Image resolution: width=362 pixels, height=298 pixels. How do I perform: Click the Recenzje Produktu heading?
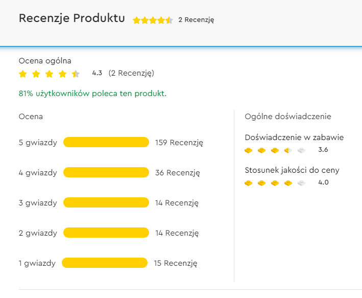click(x=71, y=18)
